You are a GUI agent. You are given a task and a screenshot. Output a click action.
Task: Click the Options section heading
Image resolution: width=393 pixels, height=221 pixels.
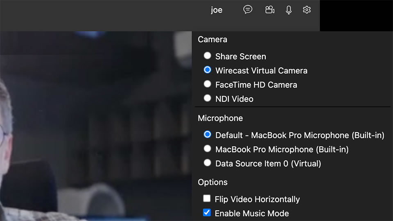(212, 182)
